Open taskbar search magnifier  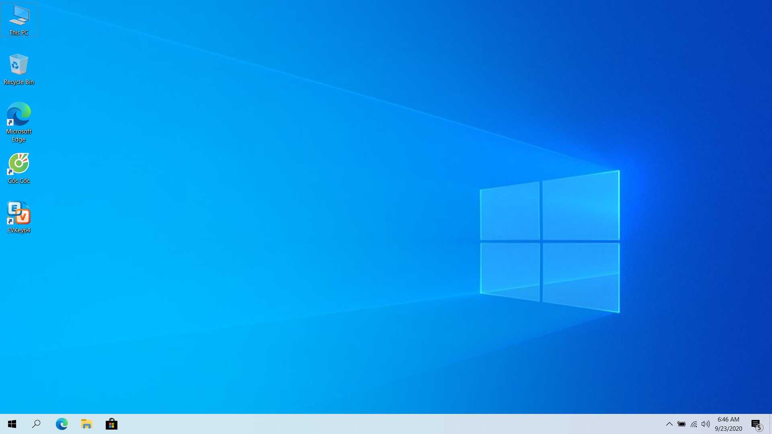coord(37,424)
